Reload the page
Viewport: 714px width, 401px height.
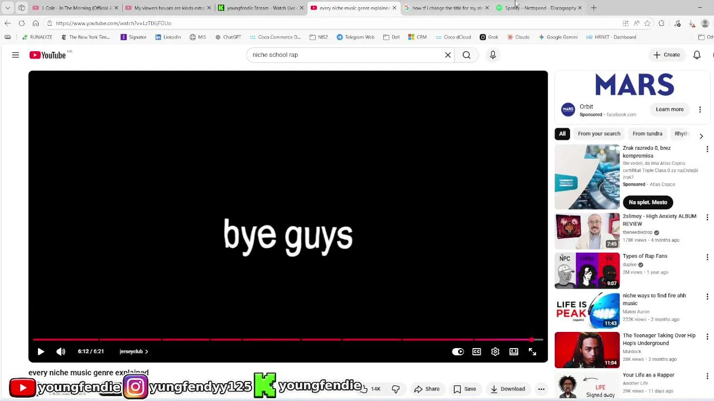pyautogui.click(x=21, y=23)
